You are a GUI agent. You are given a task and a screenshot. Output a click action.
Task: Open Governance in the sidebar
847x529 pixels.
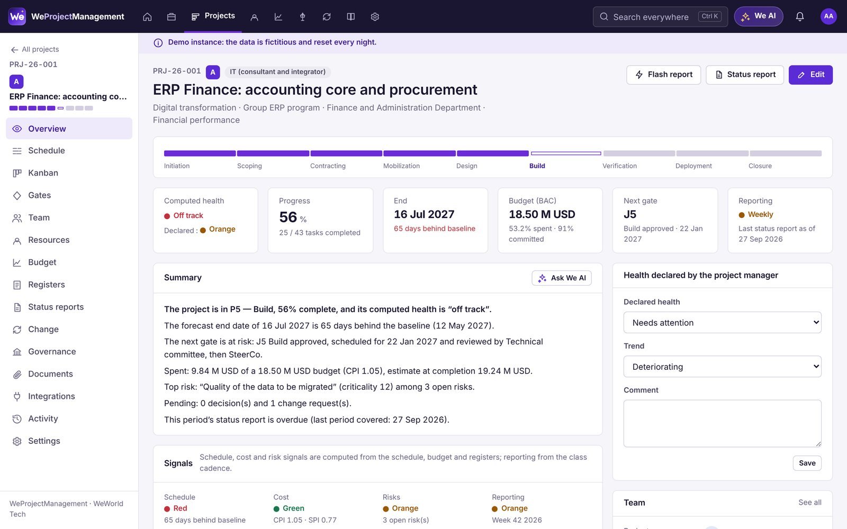pyautogui.click(x=69, y=352)
